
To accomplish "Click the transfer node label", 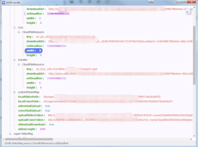I will [23, 60].
